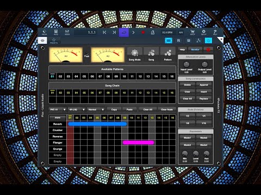The height and width of the screenshot is (195, 261).
Task: Select the 1/4 node division
Action: pyautogui.click(x=204, y=116)
